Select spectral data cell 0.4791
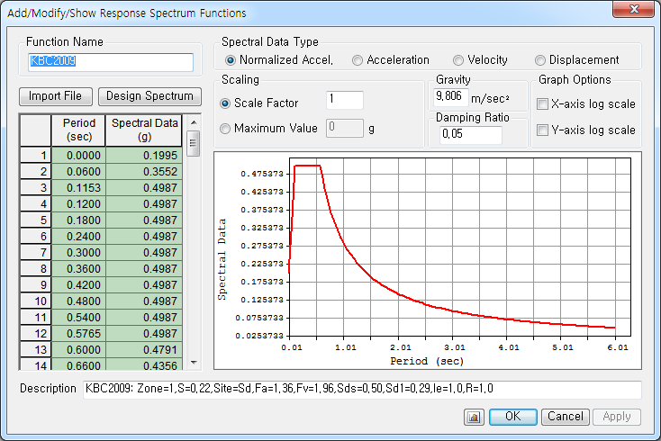Image resolution: width=661 pixels, height=441 pixels. (144, 350)
